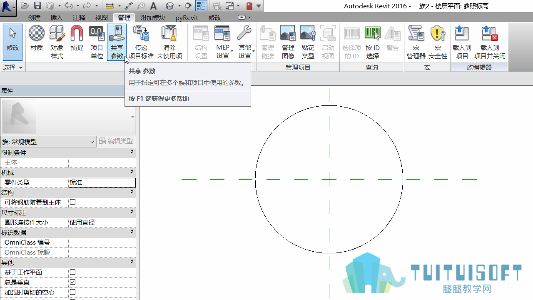Viewport: 533px width, 300px height.
Task: Click the Text (A) tool in quick access
Action: 154,6
